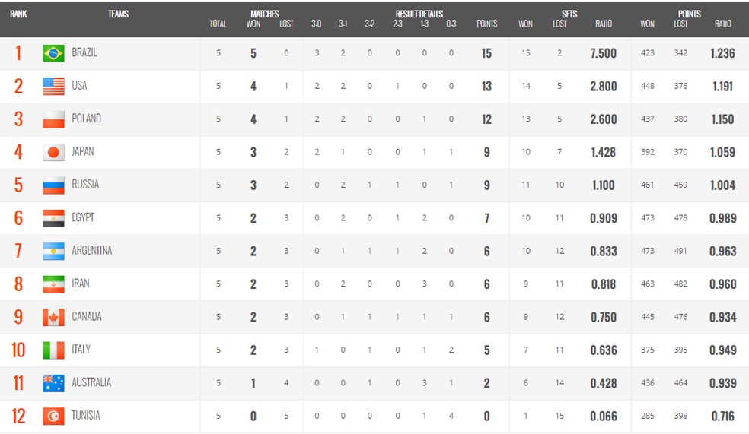The height and width of the screenshot is (434, 749).
Task: Click the Japan flag icon
Action: tap(53, 152)
